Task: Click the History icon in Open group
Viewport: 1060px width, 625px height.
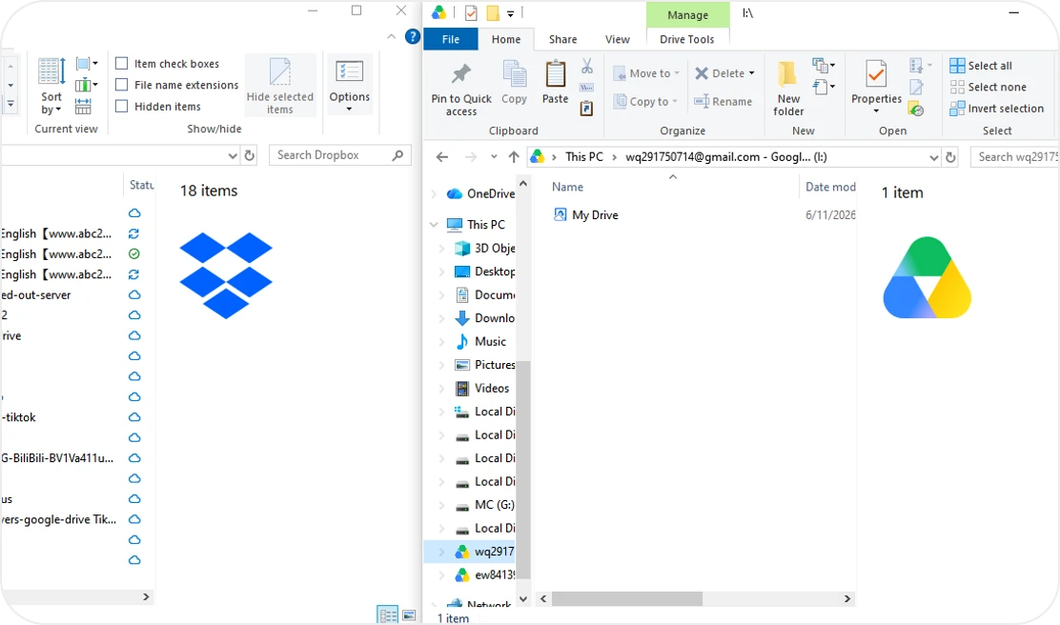Action: [x=916, y=109]
